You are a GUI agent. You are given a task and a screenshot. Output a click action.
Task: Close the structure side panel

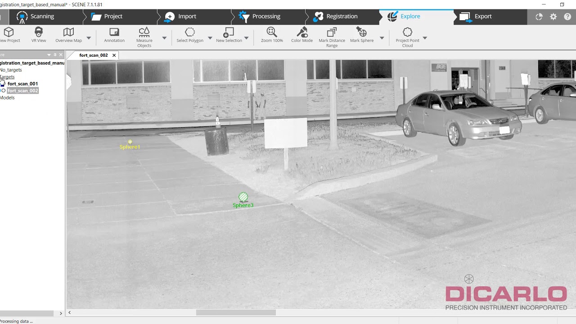pos(61,55)
